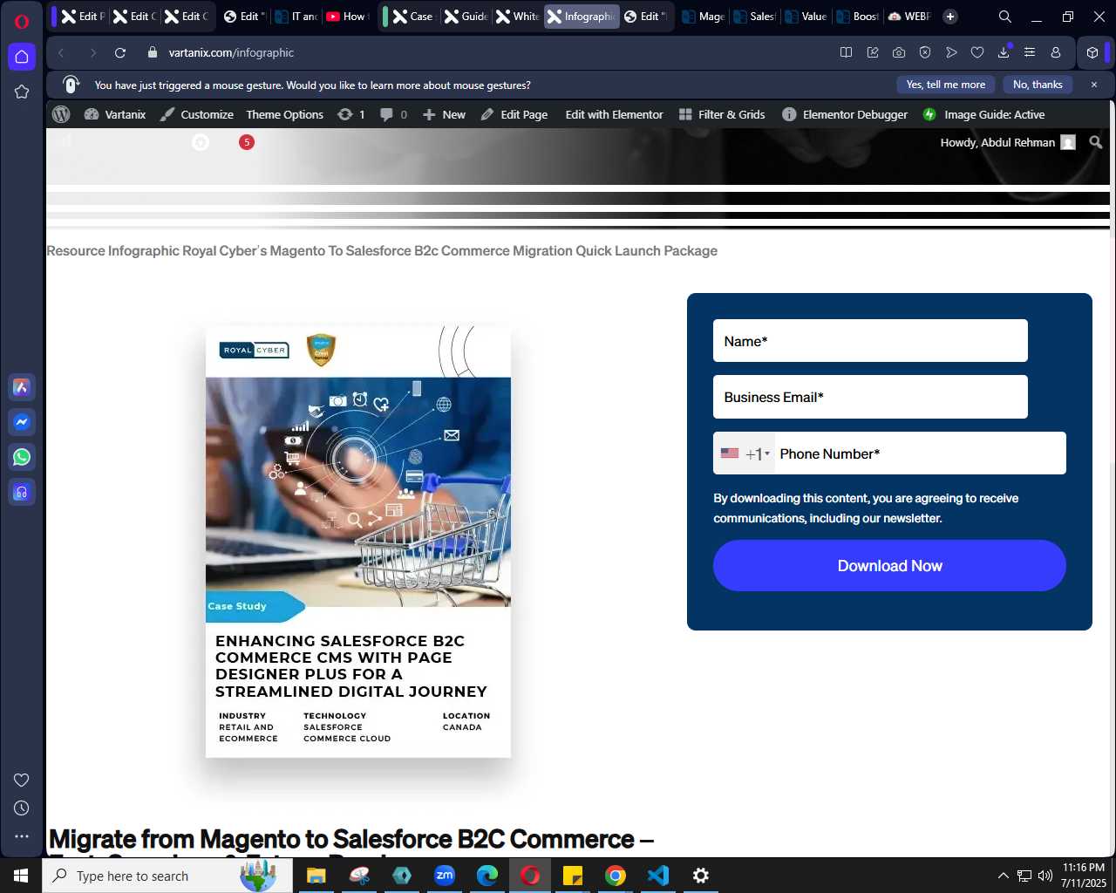Open Messenger in Opera sidebar

point(22,422)
